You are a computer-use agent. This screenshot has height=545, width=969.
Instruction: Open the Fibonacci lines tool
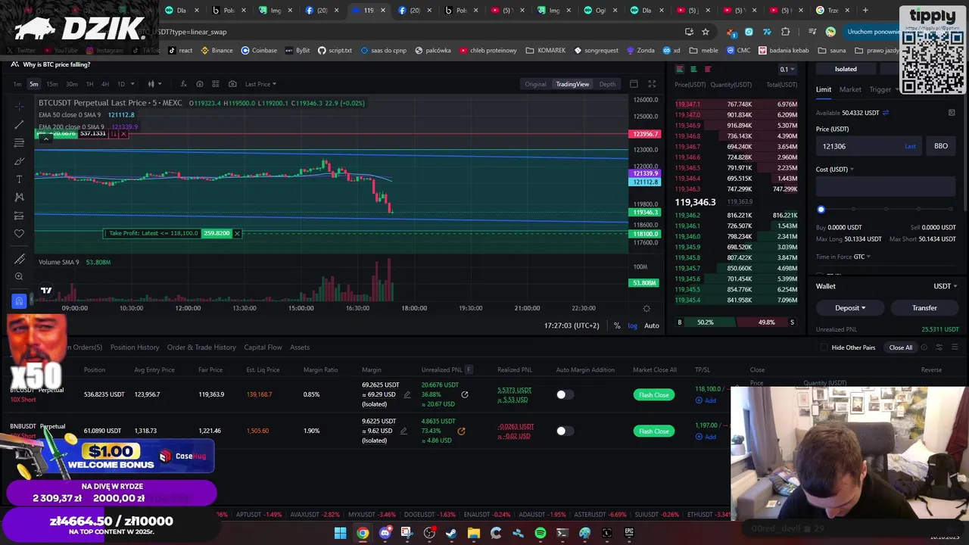pyautogui.click(x=19, y=142)
